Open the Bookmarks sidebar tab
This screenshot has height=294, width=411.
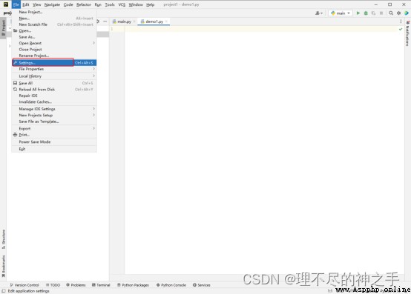pyautogui.click(x=4, y=267)
